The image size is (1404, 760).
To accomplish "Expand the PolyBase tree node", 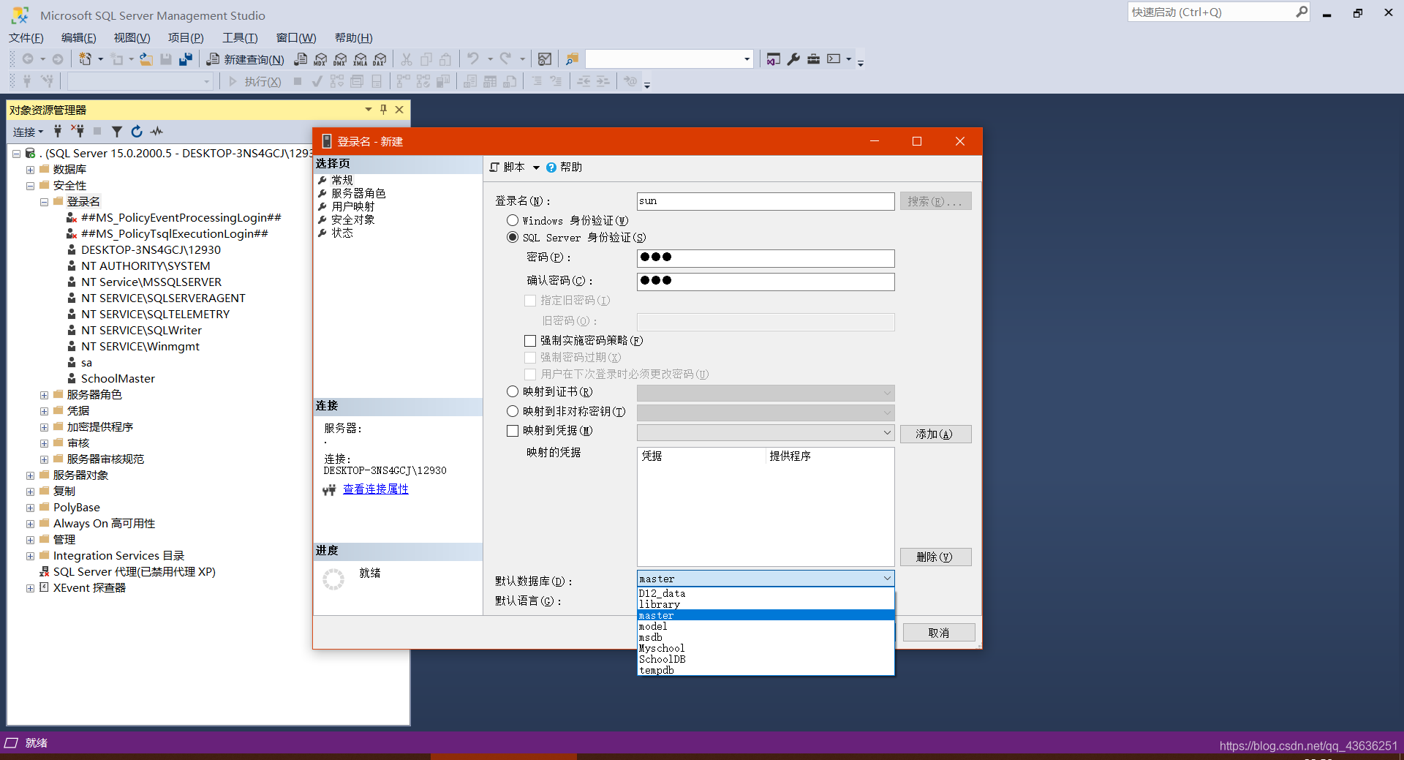I will tap(30, 508).
